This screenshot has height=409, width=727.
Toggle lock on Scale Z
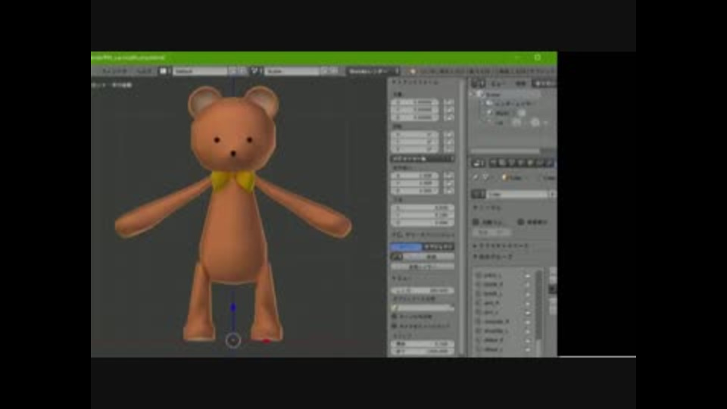tap(448, 191)
